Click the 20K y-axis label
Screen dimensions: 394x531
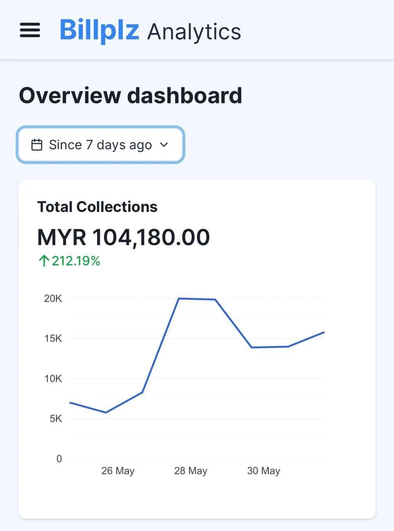click(x=53, y=298)
